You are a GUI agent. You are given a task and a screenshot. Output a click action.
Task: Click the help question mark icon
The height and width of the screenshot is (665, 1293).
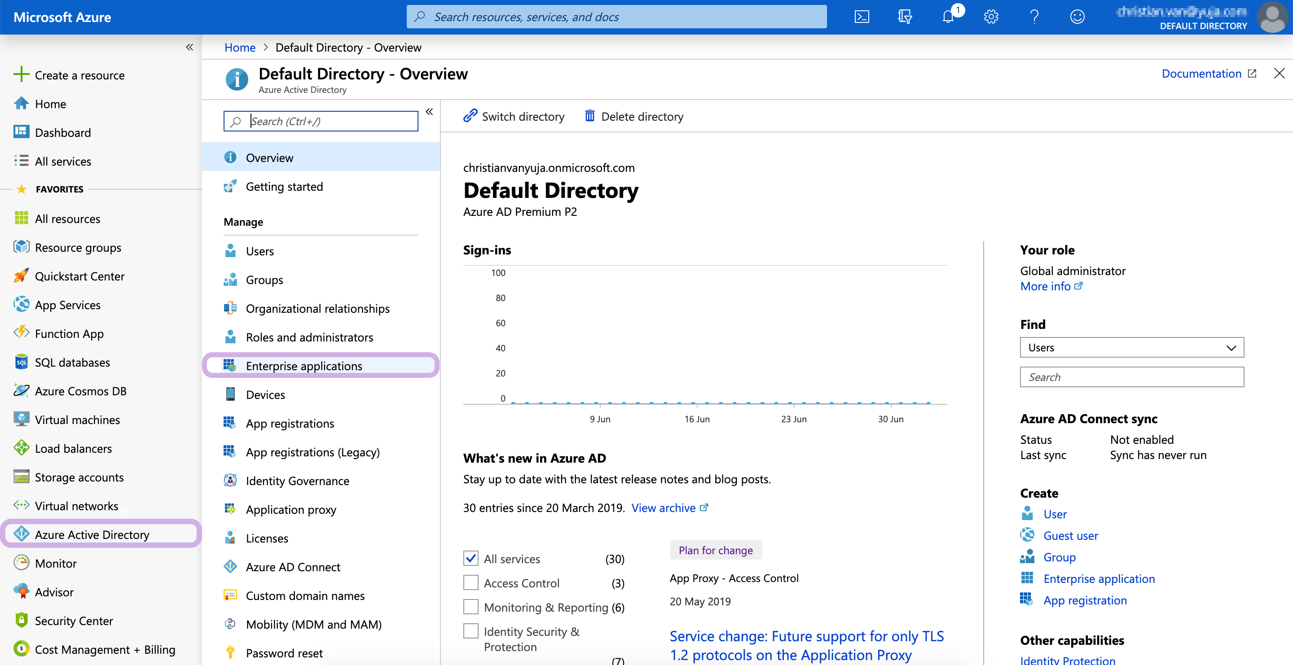point(1034,17)
